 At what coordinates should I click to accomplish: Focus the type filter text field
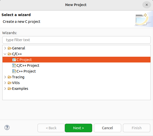[x=77, y=40]
